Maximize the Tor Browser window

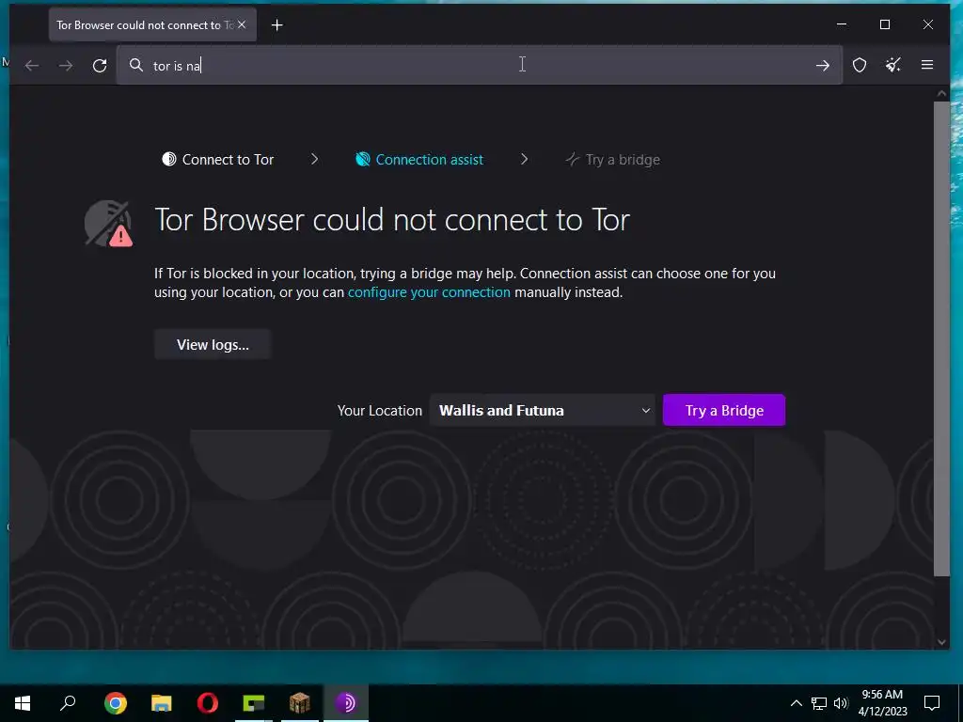tap(885, 24)
